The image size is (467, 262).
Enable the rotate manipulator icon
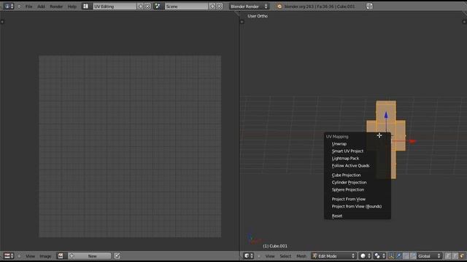tap(406, 255)
